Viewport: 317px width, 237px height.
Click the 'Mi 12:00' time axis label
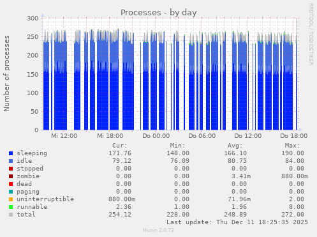pos(64,136)
